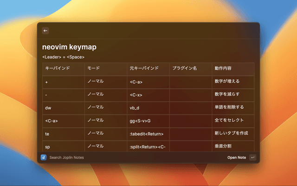
Task: Click the Search Joplin Notes label
Action: [66, 158]
